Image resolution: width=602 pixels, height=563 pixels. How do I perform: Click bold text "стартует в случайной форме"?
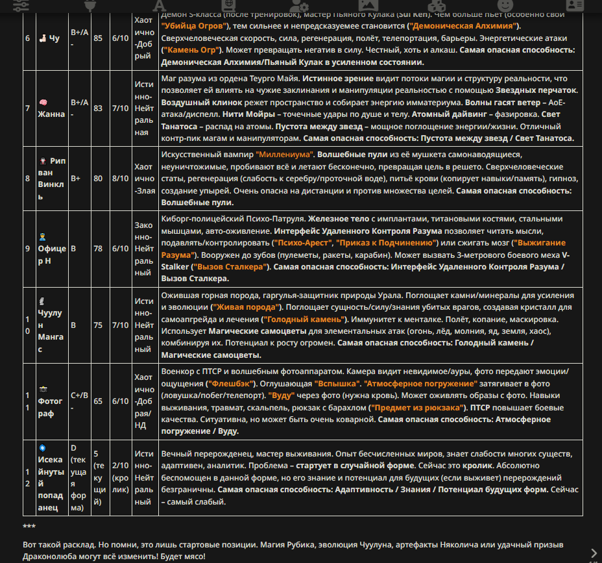click(355, 466)
